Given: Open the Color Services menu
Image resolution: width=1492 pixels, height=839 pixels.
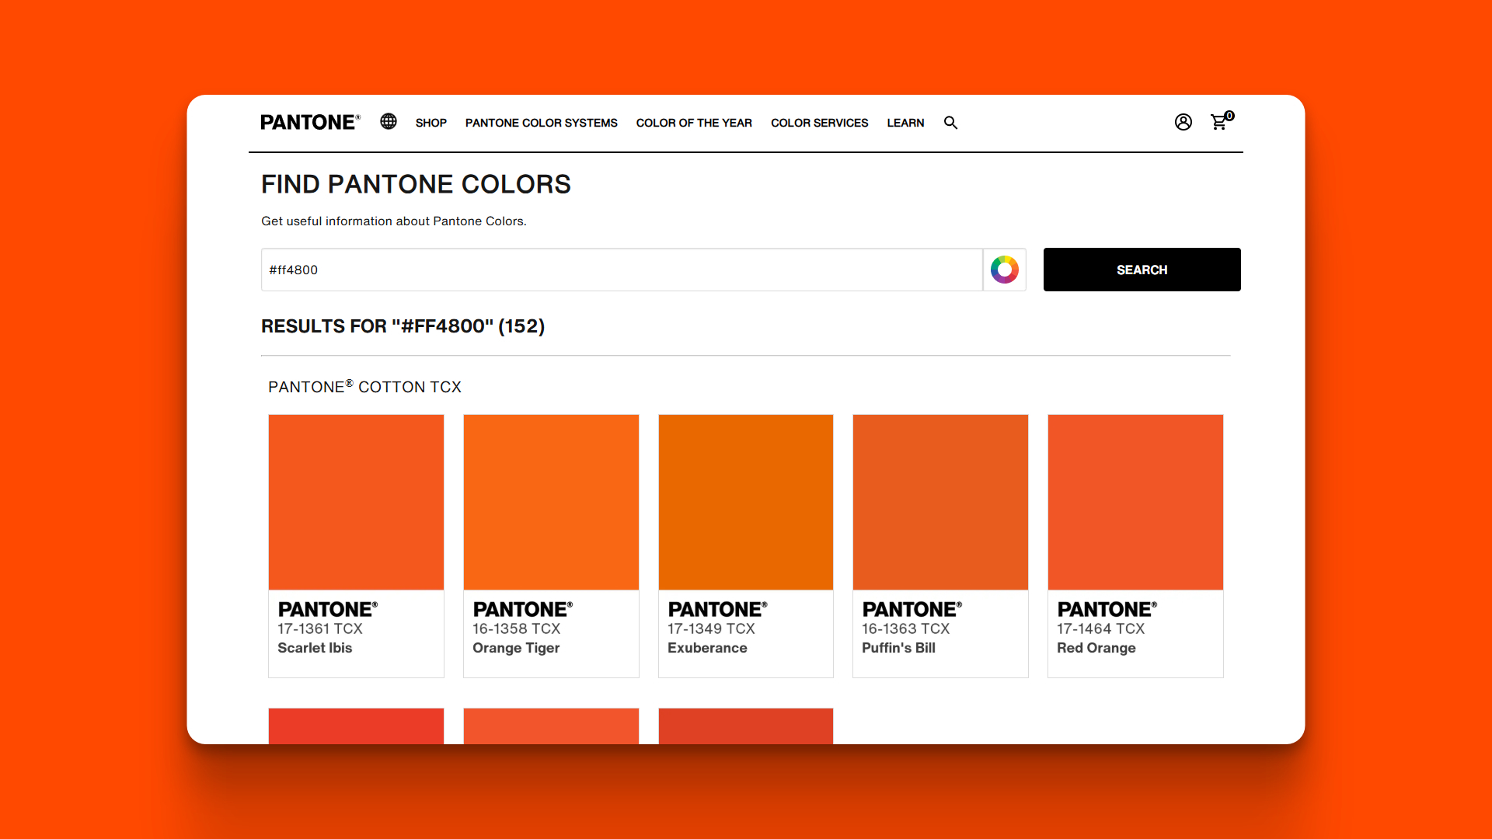Looking at the screenshot, I should pos(819,123).
